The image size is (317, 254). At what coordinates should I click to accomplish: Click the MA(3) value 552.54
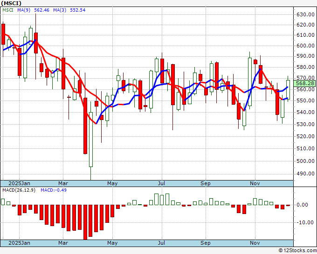tap(78, 10)
